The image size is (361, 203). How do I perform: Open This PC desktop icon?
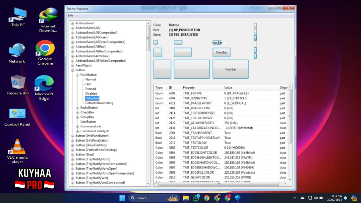click(x=18, y=17)
